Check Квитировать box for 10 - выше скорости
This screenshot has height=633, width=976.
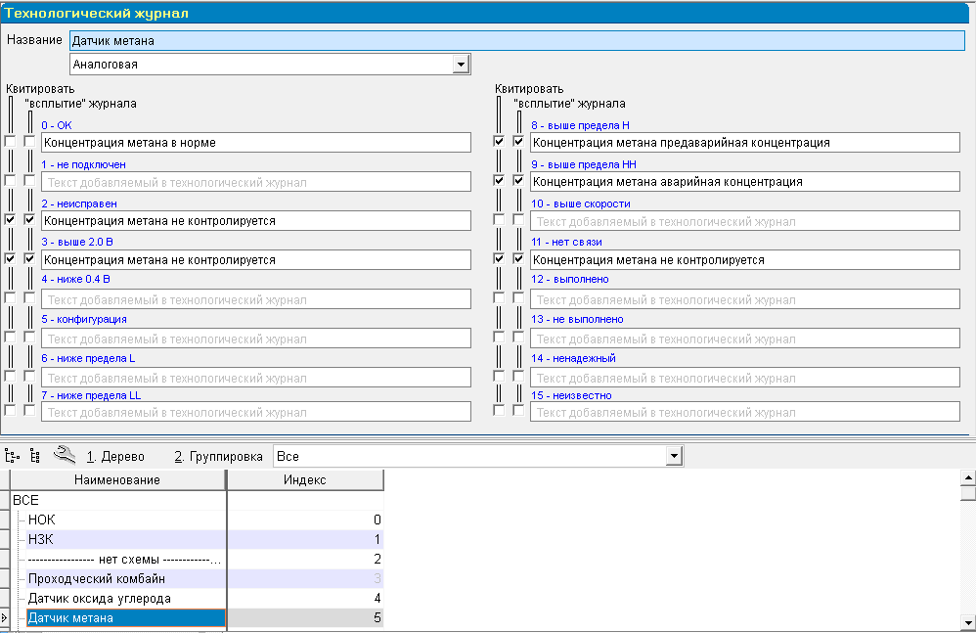point(500,220)
